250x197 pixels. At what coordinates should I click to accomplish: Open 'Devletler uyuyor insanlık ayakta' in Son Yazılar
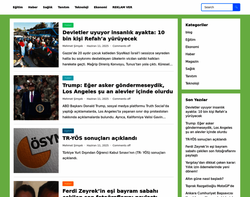click(206, 112)
